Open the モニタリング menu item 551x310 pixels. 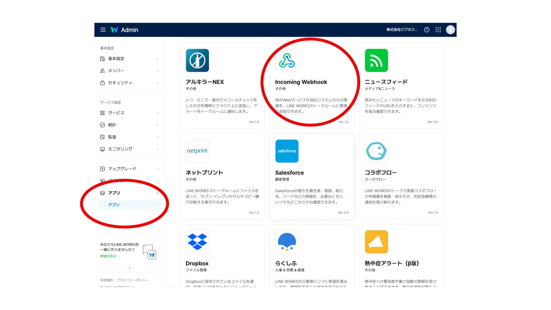click(130, 149)
